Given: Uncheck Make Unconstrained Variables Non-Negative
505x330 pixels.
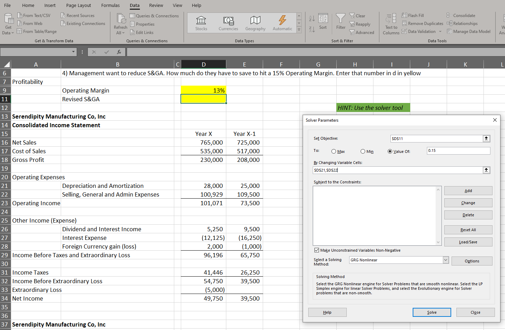Looking at the screenshot, I should point(317,250).
